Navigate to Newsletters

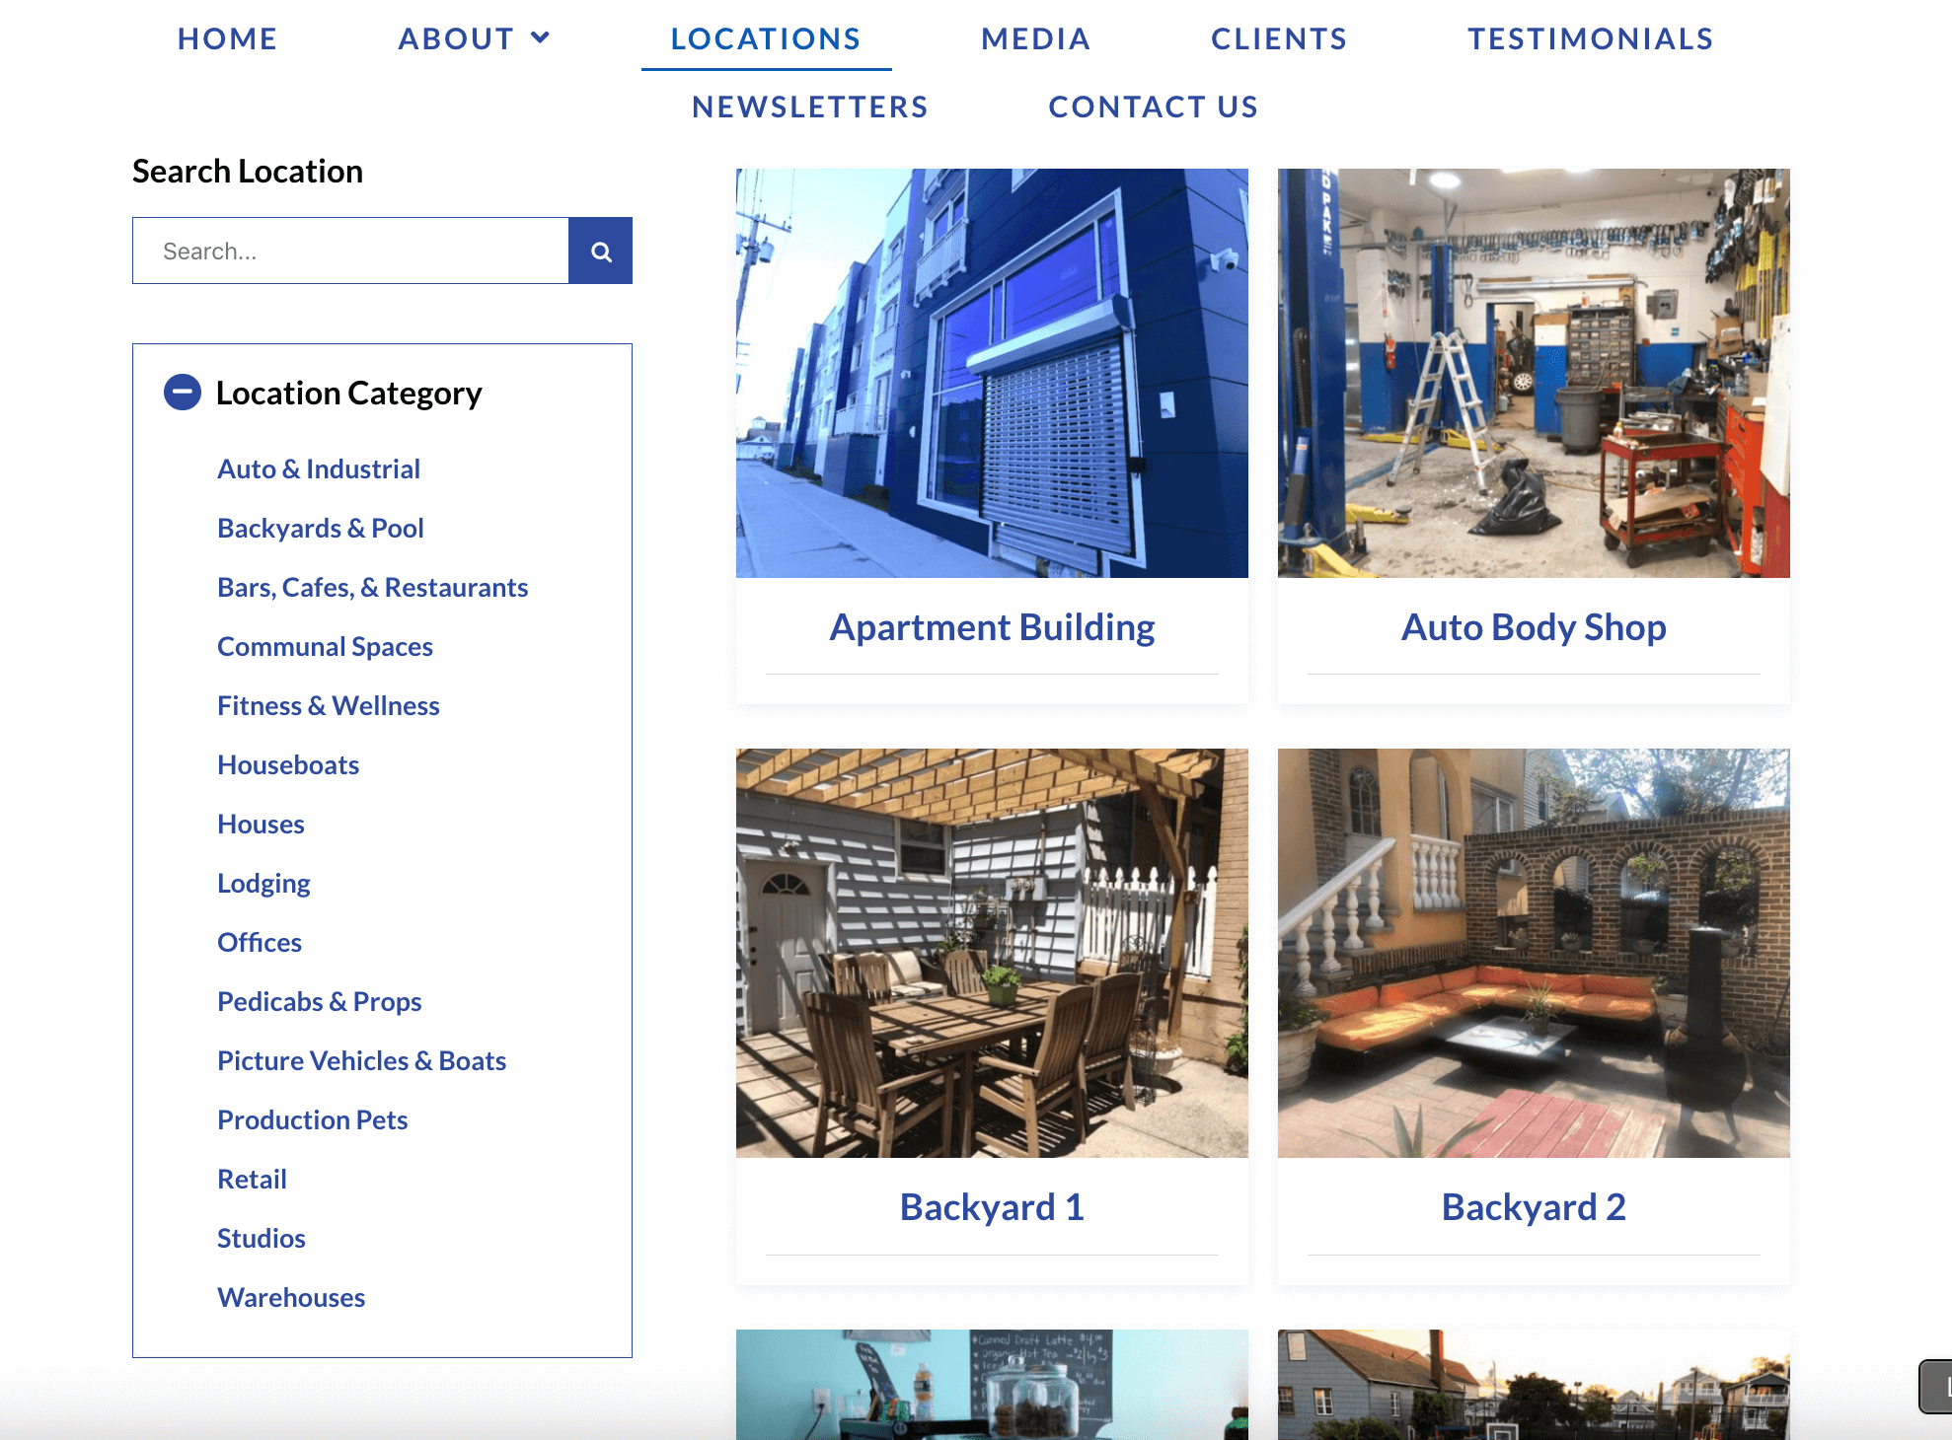tap(810, 107)
